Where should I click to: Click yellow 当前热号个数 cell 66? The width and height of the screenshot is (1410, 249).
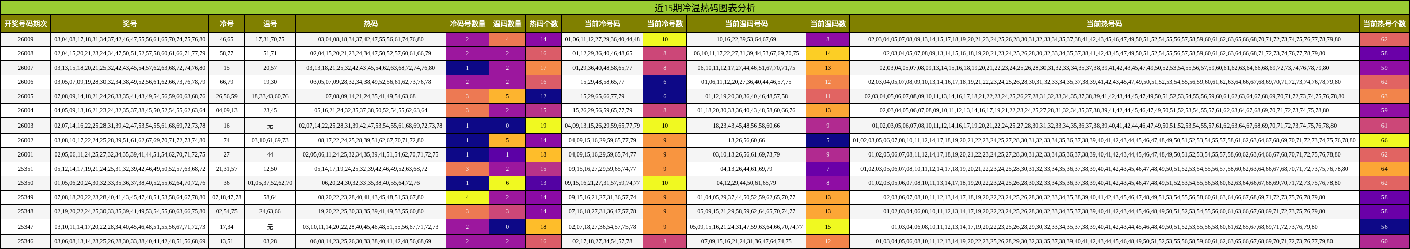coord(1385,140)
